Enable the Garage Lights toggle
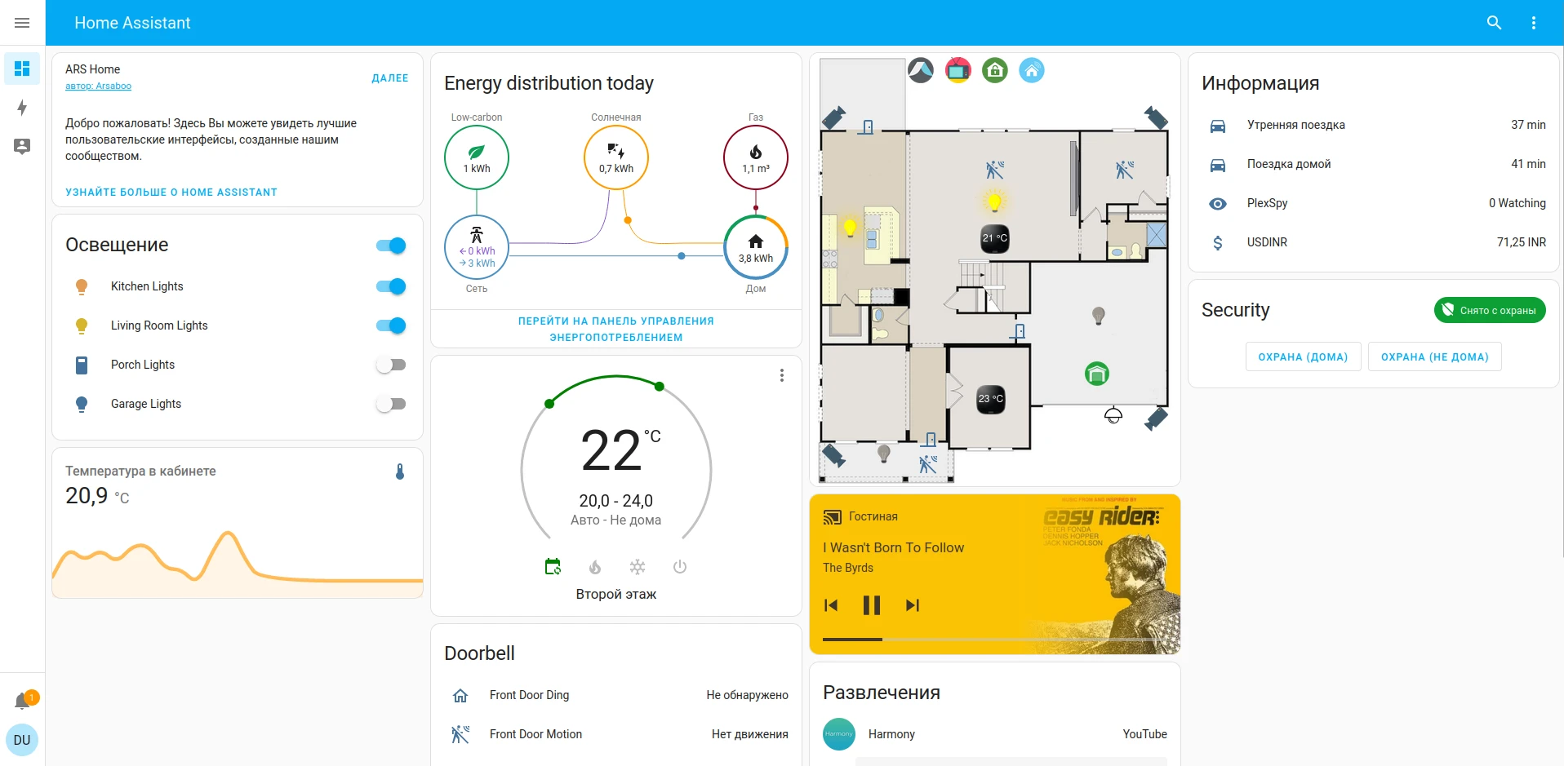Viewport: 1564px width, 766px height. (391, 404)
